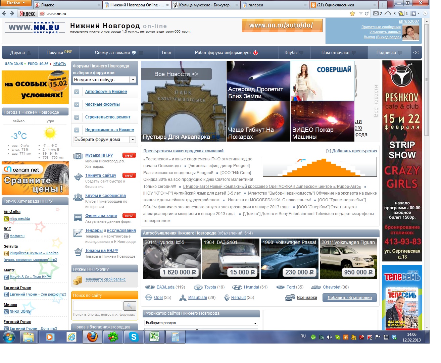
Task: Expand the Недвижимость в Нижнем section arrow
Action: [x=77, y=130]
